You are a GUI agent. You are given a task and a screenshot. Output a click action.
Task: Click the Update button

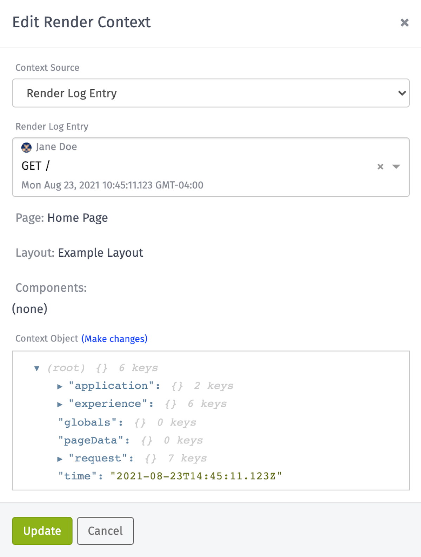point(42,531)
